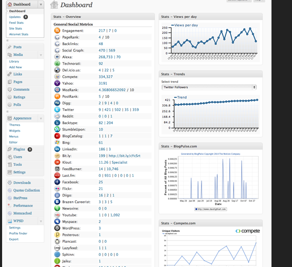The height and width of the screenshot is (267, 292).
Task: Click the Flickr icon
Action: (x=57, y=189)
